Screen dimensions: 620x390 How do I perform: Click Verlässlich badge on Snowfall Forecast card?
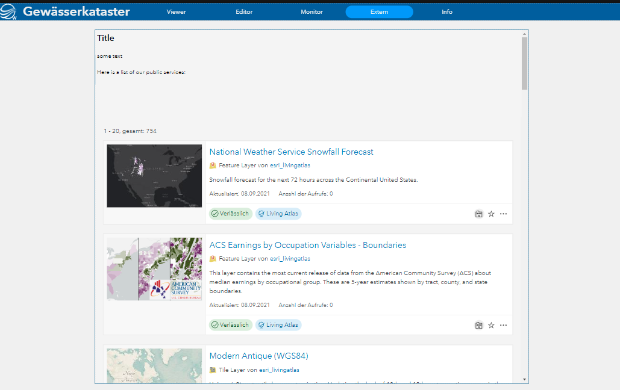click(x=231, y=214)
